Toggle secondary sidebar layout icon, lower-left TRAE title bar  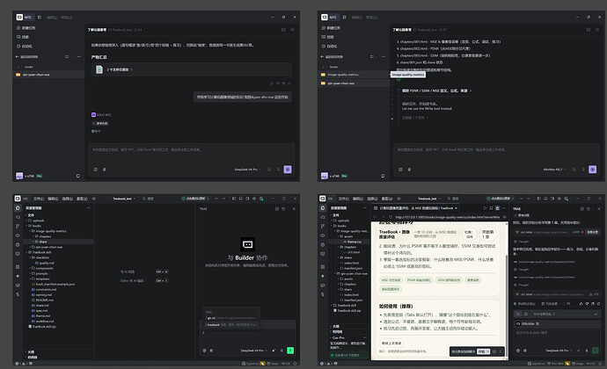tap(248, 199)
